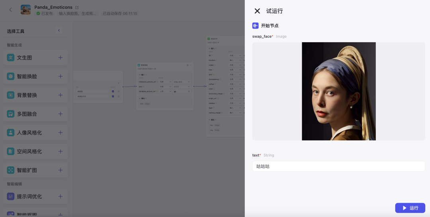Collapse the 输入 section of 智能换脸 node
This screenshot has width=430, height=217.
[140, 75]
